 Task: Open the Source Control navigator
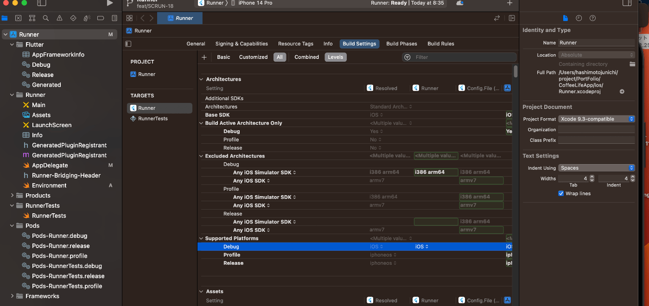(x=18, y=18)
